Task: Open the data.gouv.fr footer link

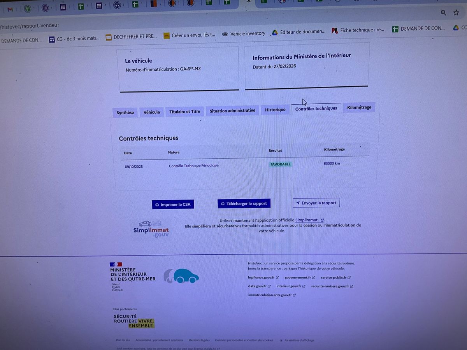Action: [259, 286]
